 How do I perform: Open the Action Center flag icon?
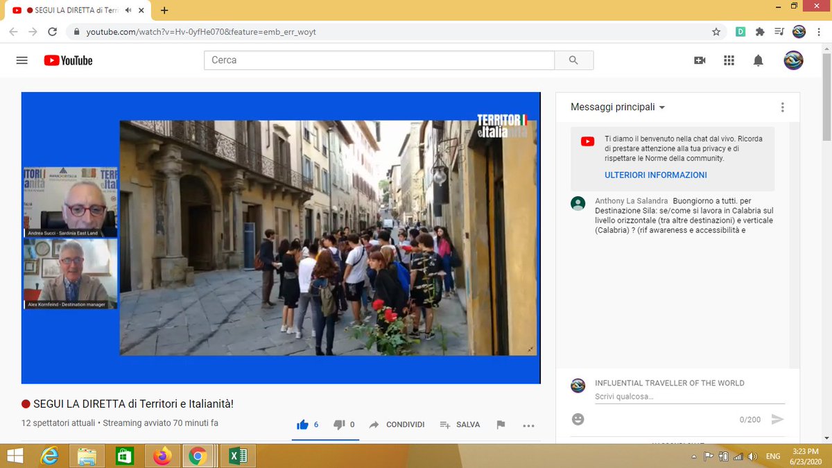(x=709, y=456)
